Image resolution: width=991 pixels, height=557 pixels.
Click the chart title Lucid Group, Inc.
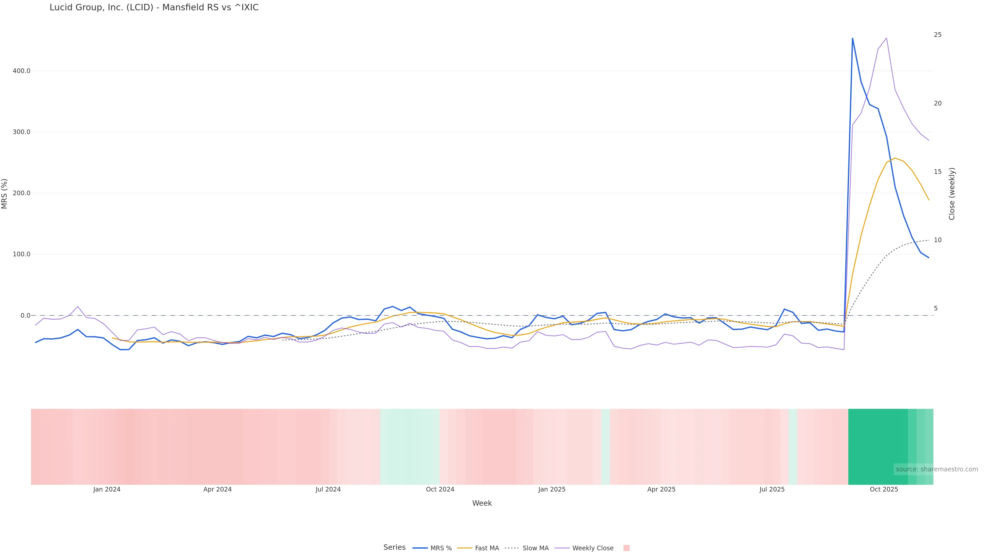coord(154,8)
